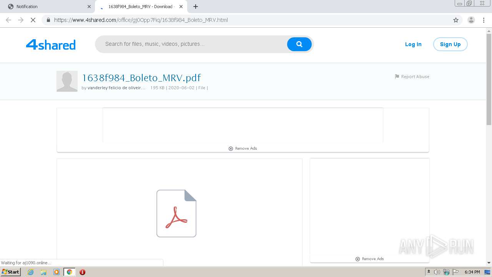View site security padlock info

coord(48,20)
